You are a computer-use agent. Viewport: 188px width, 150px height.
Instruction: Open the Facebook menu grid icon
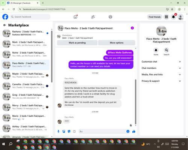coord(166,17)
